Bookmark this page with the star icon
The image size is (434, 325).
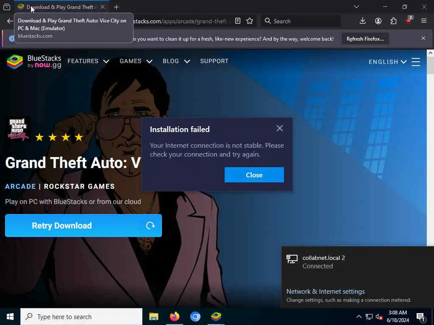click(x=250, y=21)
